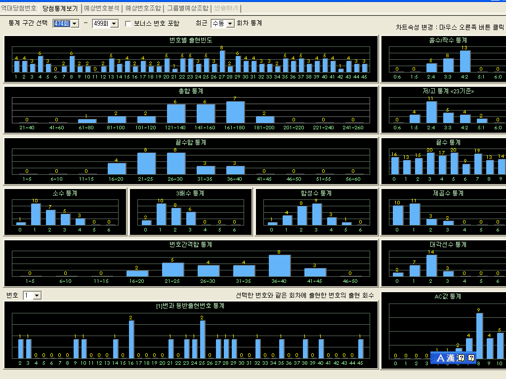The height and width of the screenshot is (379, 506).
Task: Click the rightmost question-mark icon on the IME bar
Action: [471, 358]
